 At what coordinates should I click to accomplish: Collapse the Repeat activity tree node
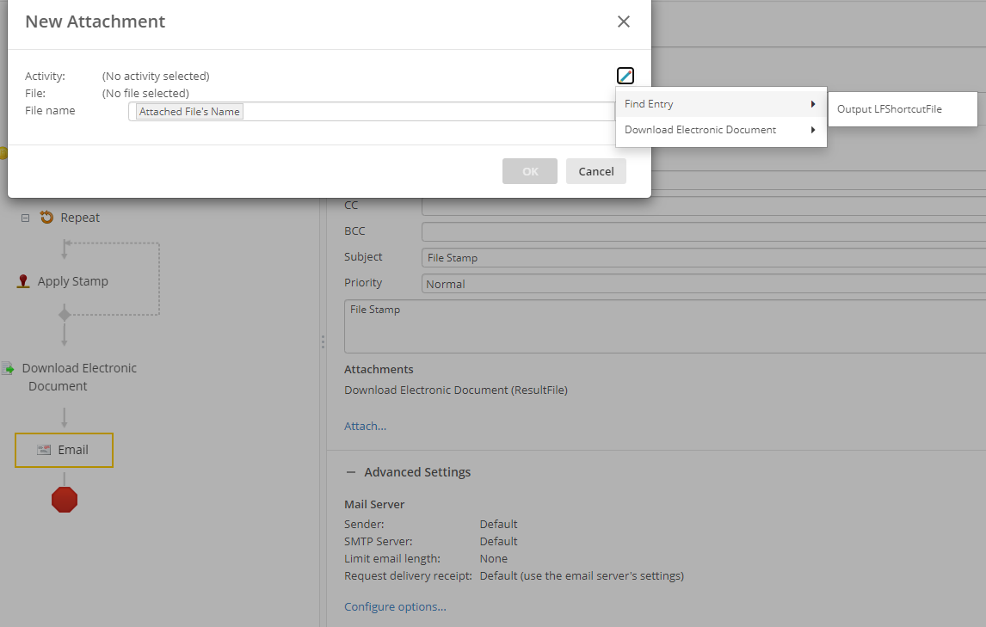click(x=25, y=218)
